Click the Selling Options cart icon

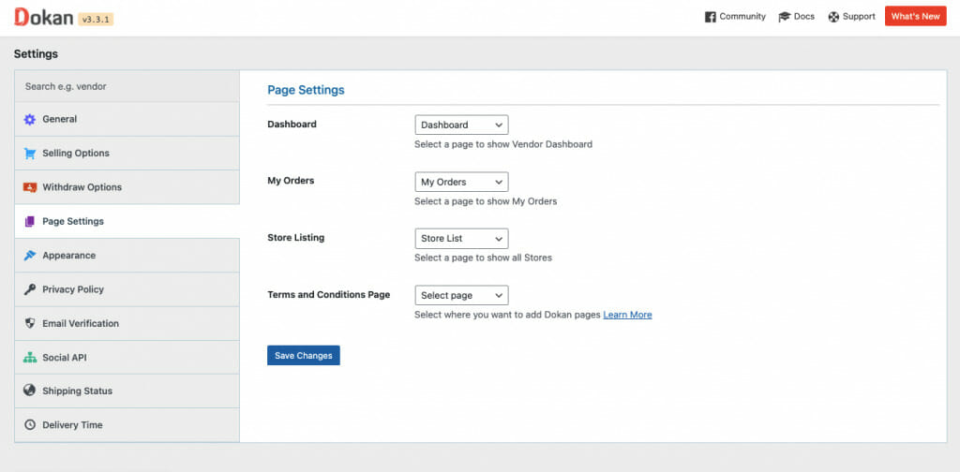tap(29, 154)
